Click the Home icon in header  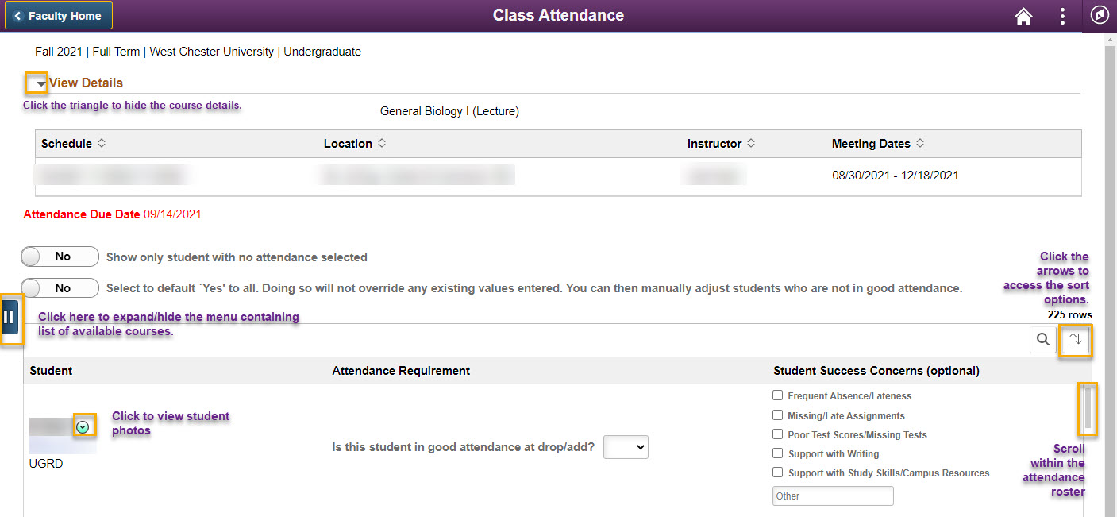[1024, 17]
